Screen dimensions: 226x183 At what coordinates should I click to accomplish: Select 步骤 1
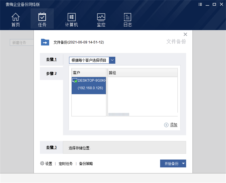point(52,59)
